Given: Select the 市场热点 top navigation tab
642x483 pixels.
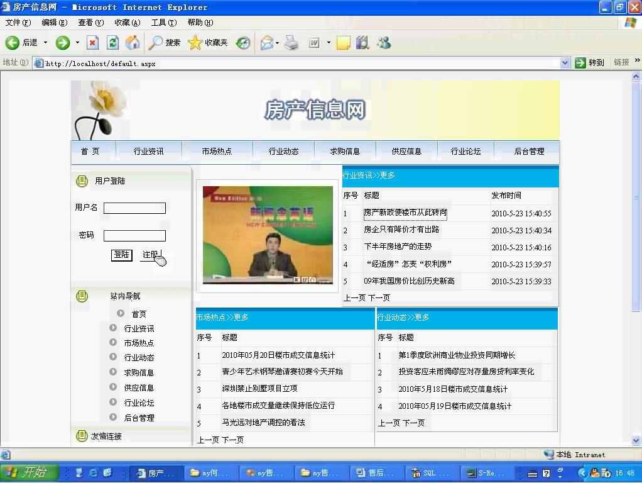Looking at the screenshot, I should pyautogui.click(x=217, y=152).
